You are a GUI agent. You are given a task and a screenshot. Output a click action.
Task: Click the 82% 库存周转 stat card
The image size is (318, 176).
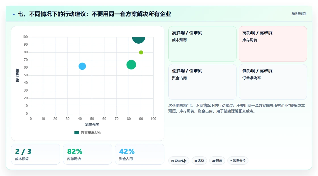[88, 154]
